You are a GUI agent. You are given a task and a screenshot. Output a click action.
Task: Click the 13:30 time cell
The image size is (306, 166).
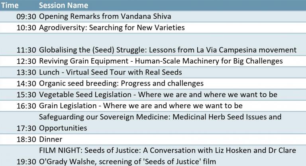26,72
